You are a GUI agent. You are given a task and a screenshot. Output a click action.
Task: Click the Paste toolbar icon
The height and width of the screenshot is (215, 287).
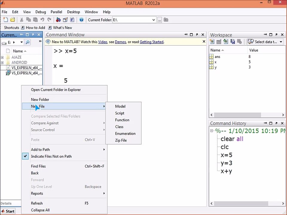(x=35, y=20)
